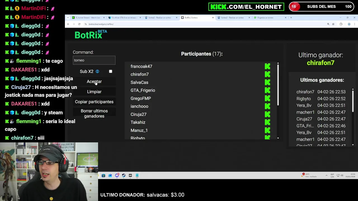The image size is (358, 201).
Task: Click the Kick icon beside francoak47
Action: coord(267,66)
